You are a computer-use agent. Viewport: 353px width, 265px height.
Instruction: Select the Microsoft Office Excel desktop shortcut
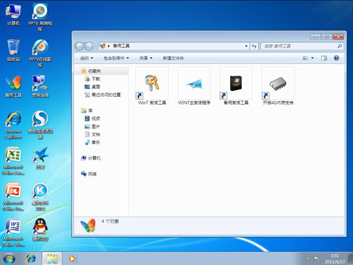point(13,161)
